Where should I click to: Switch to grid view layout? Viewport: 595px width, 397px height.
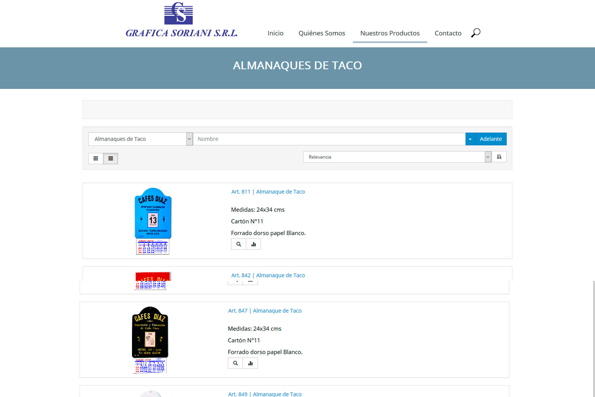96,158
